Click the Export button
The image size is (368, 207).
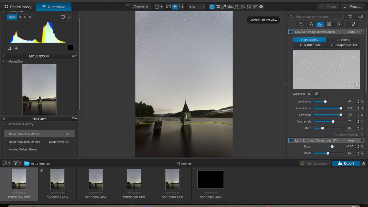click(346, 163)
